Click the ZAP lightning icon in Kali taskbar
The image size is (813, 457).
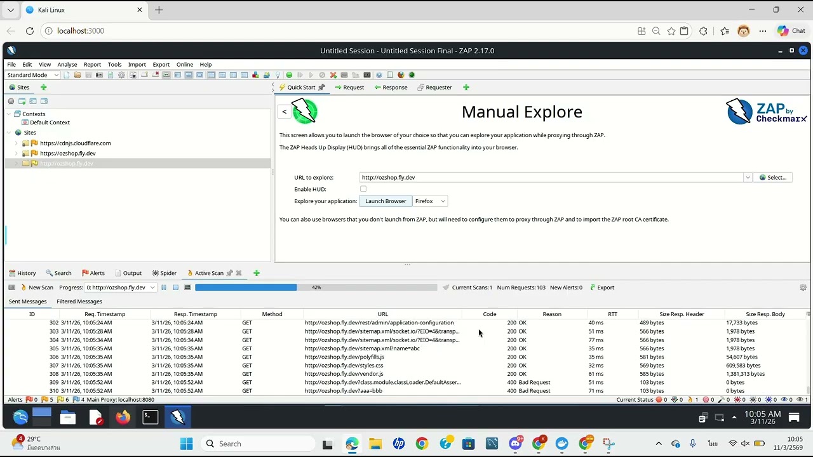[x=178, y=417]
